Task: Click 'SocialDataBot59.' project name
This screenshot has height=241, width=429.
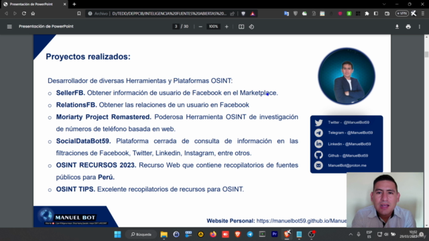Action: coord(83,141)
